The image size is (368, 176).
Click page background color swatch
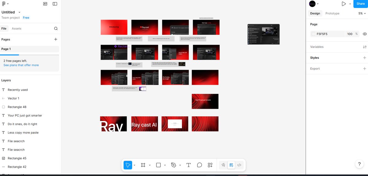coord(313,34)
